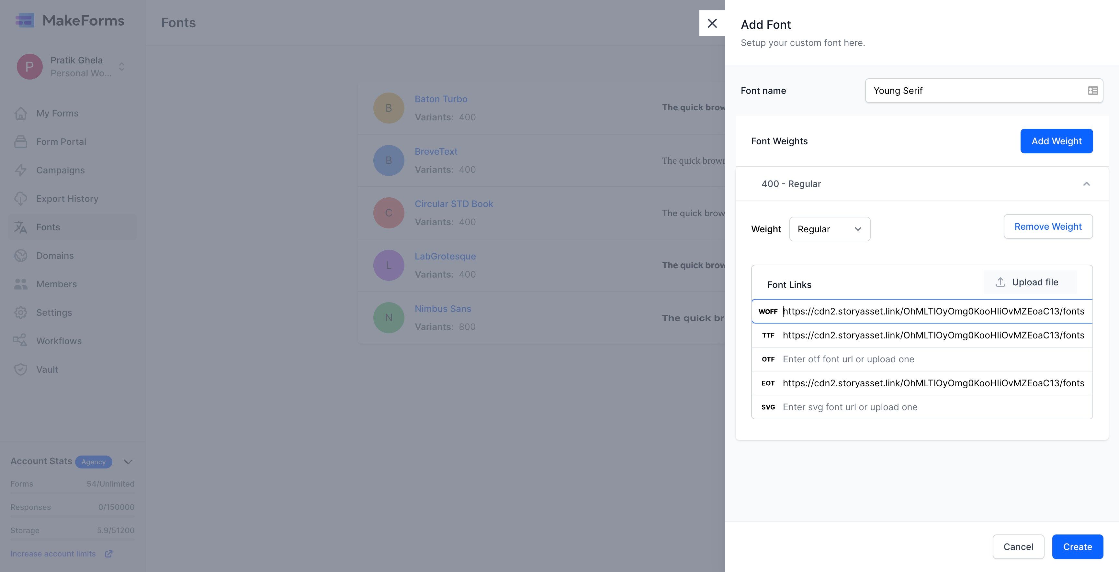
Task: Open Domains page
Action: click(55, 256)
